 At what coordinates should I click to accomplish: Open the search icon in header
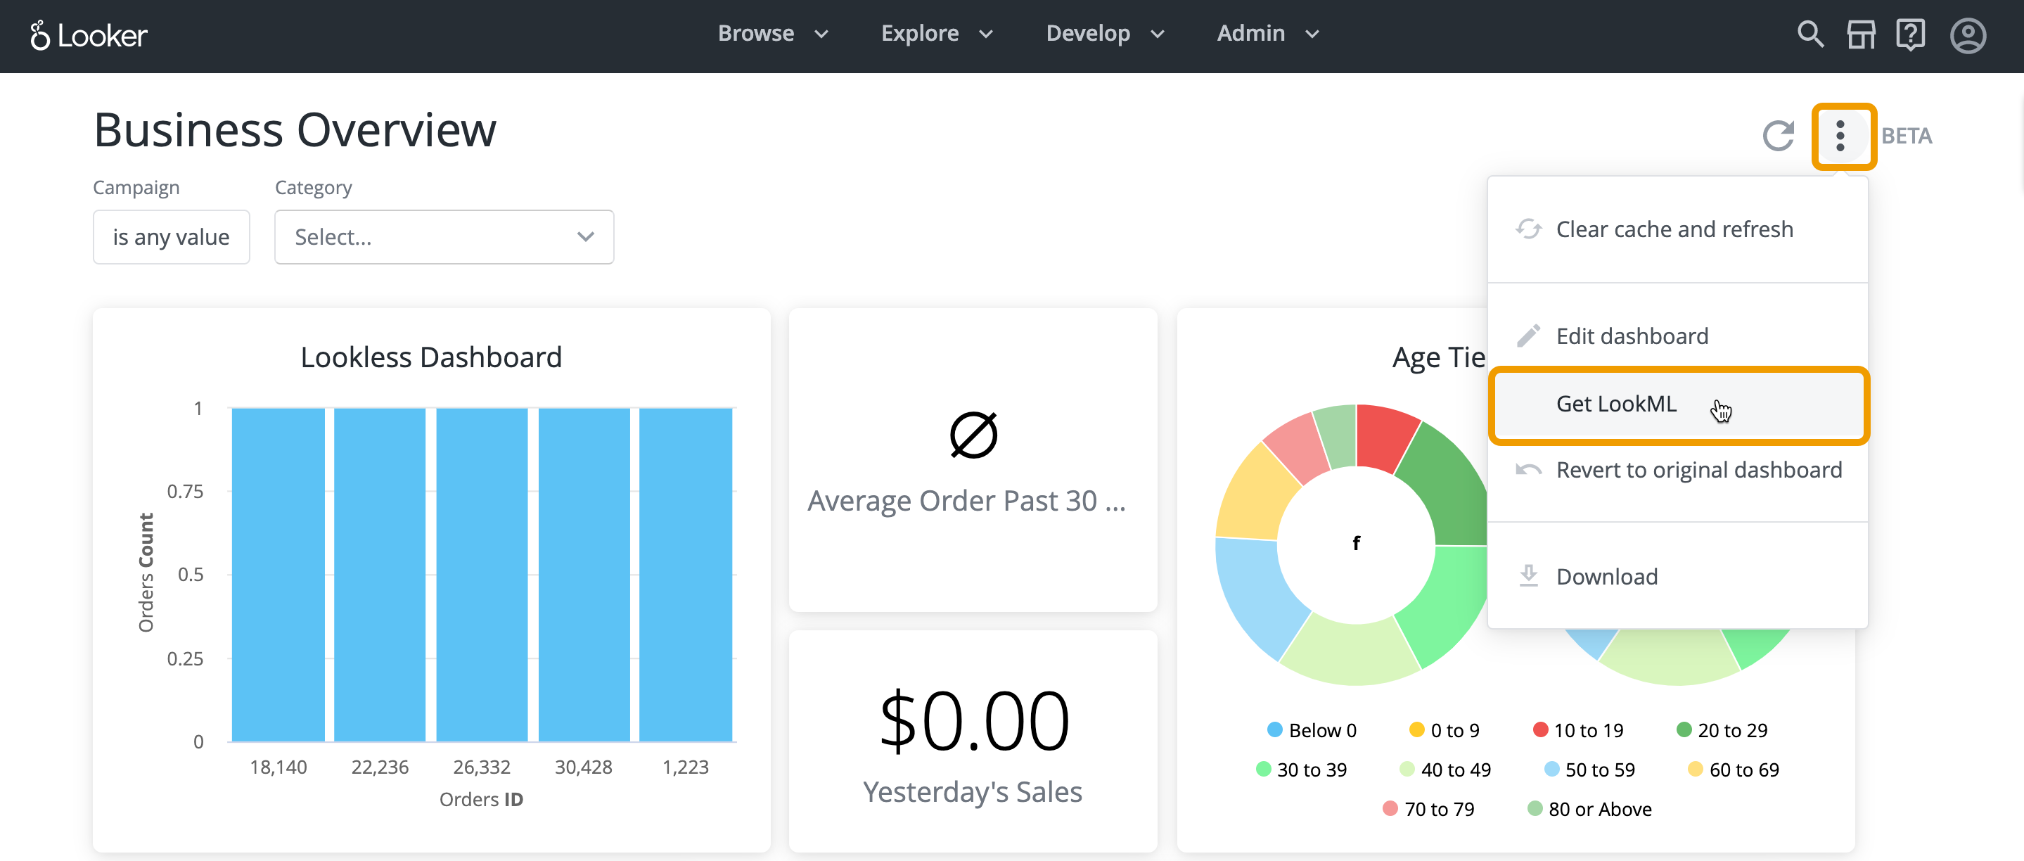(1810, 34)
